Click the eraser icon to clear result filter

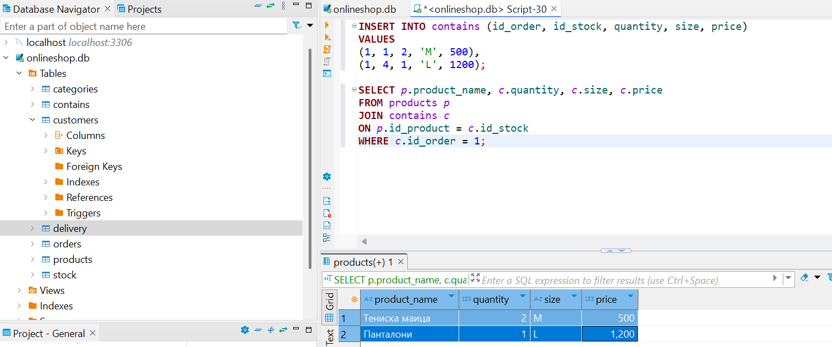coord(804,277)
